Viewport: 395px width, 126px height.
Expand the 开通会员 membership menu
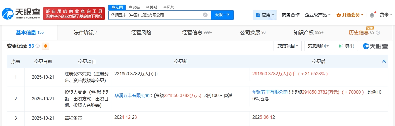pyautogui.click(x=350, y=15)
